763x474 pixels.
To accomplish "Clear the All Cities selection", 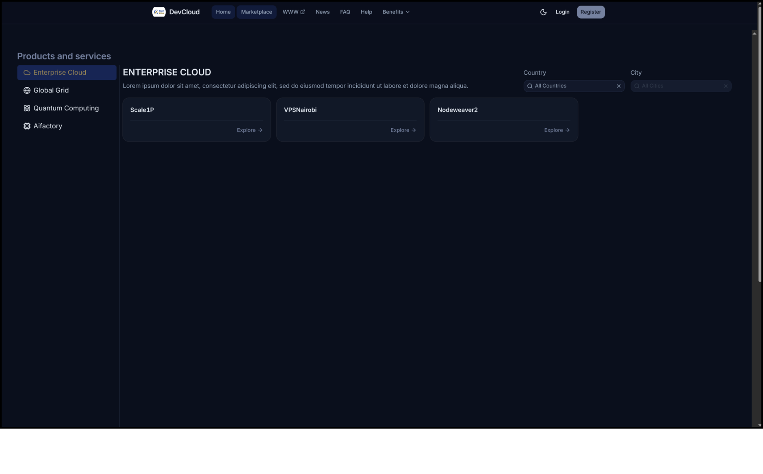I will click(x=726, y=86).
